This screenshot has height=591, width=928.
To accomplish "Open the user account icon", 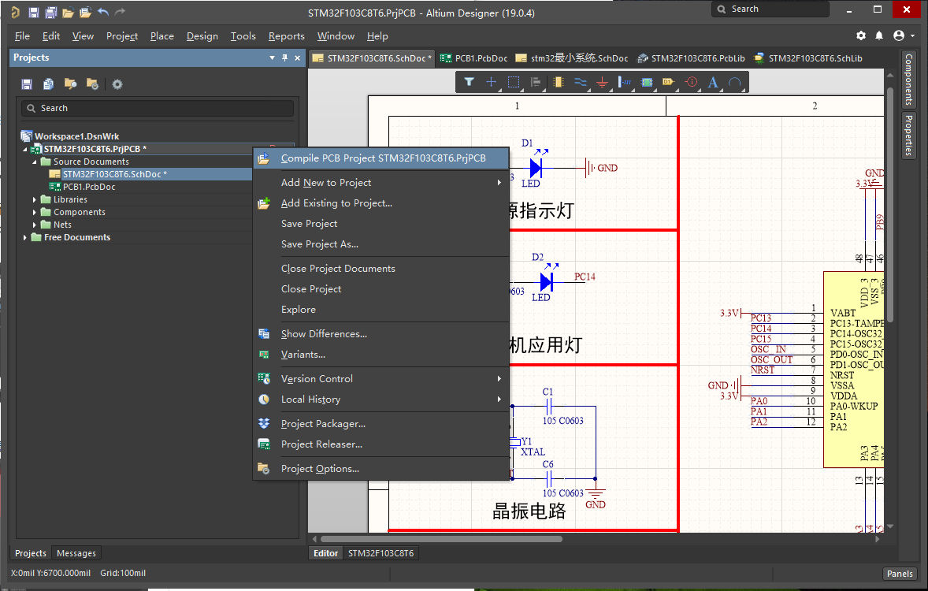I will pyautogui.click(x=898, y=35).
